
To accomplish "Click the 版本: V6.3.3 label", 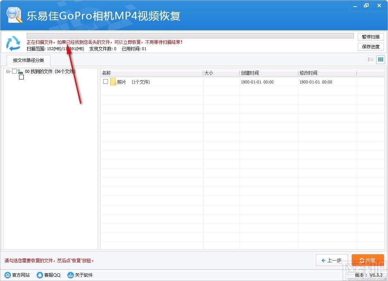I will click(x=369, y=275).
